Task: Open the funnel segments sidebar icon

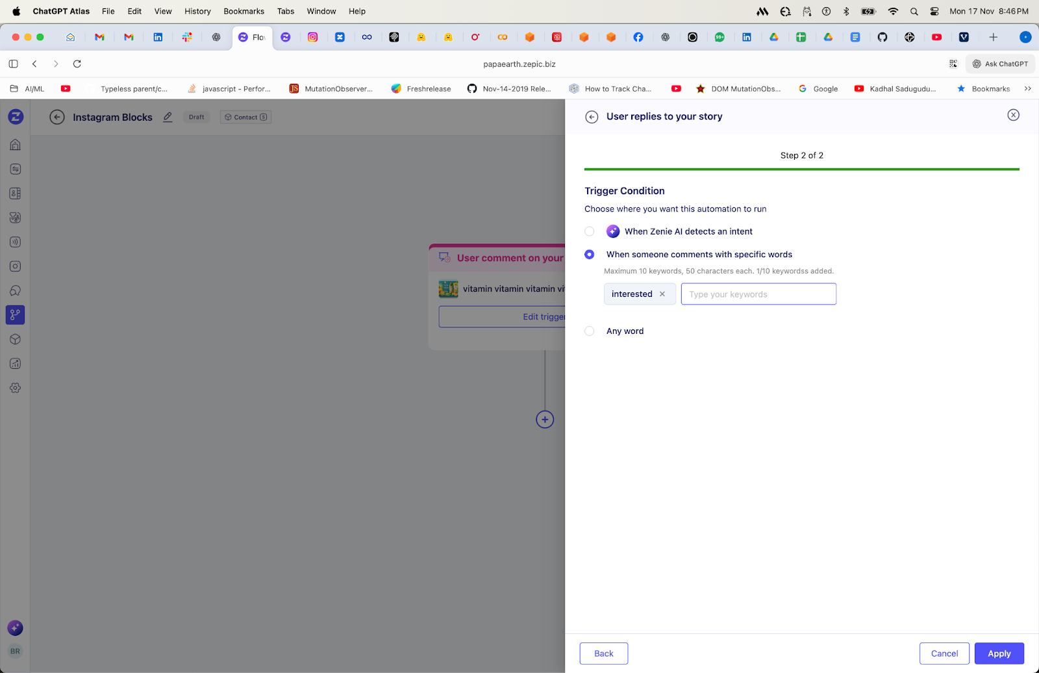Action: click(x=16, y=218)
